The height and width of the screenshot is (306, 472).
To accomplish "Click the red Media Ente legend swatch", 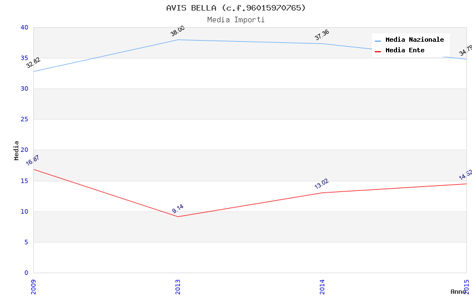I will [x=378, y=51].
